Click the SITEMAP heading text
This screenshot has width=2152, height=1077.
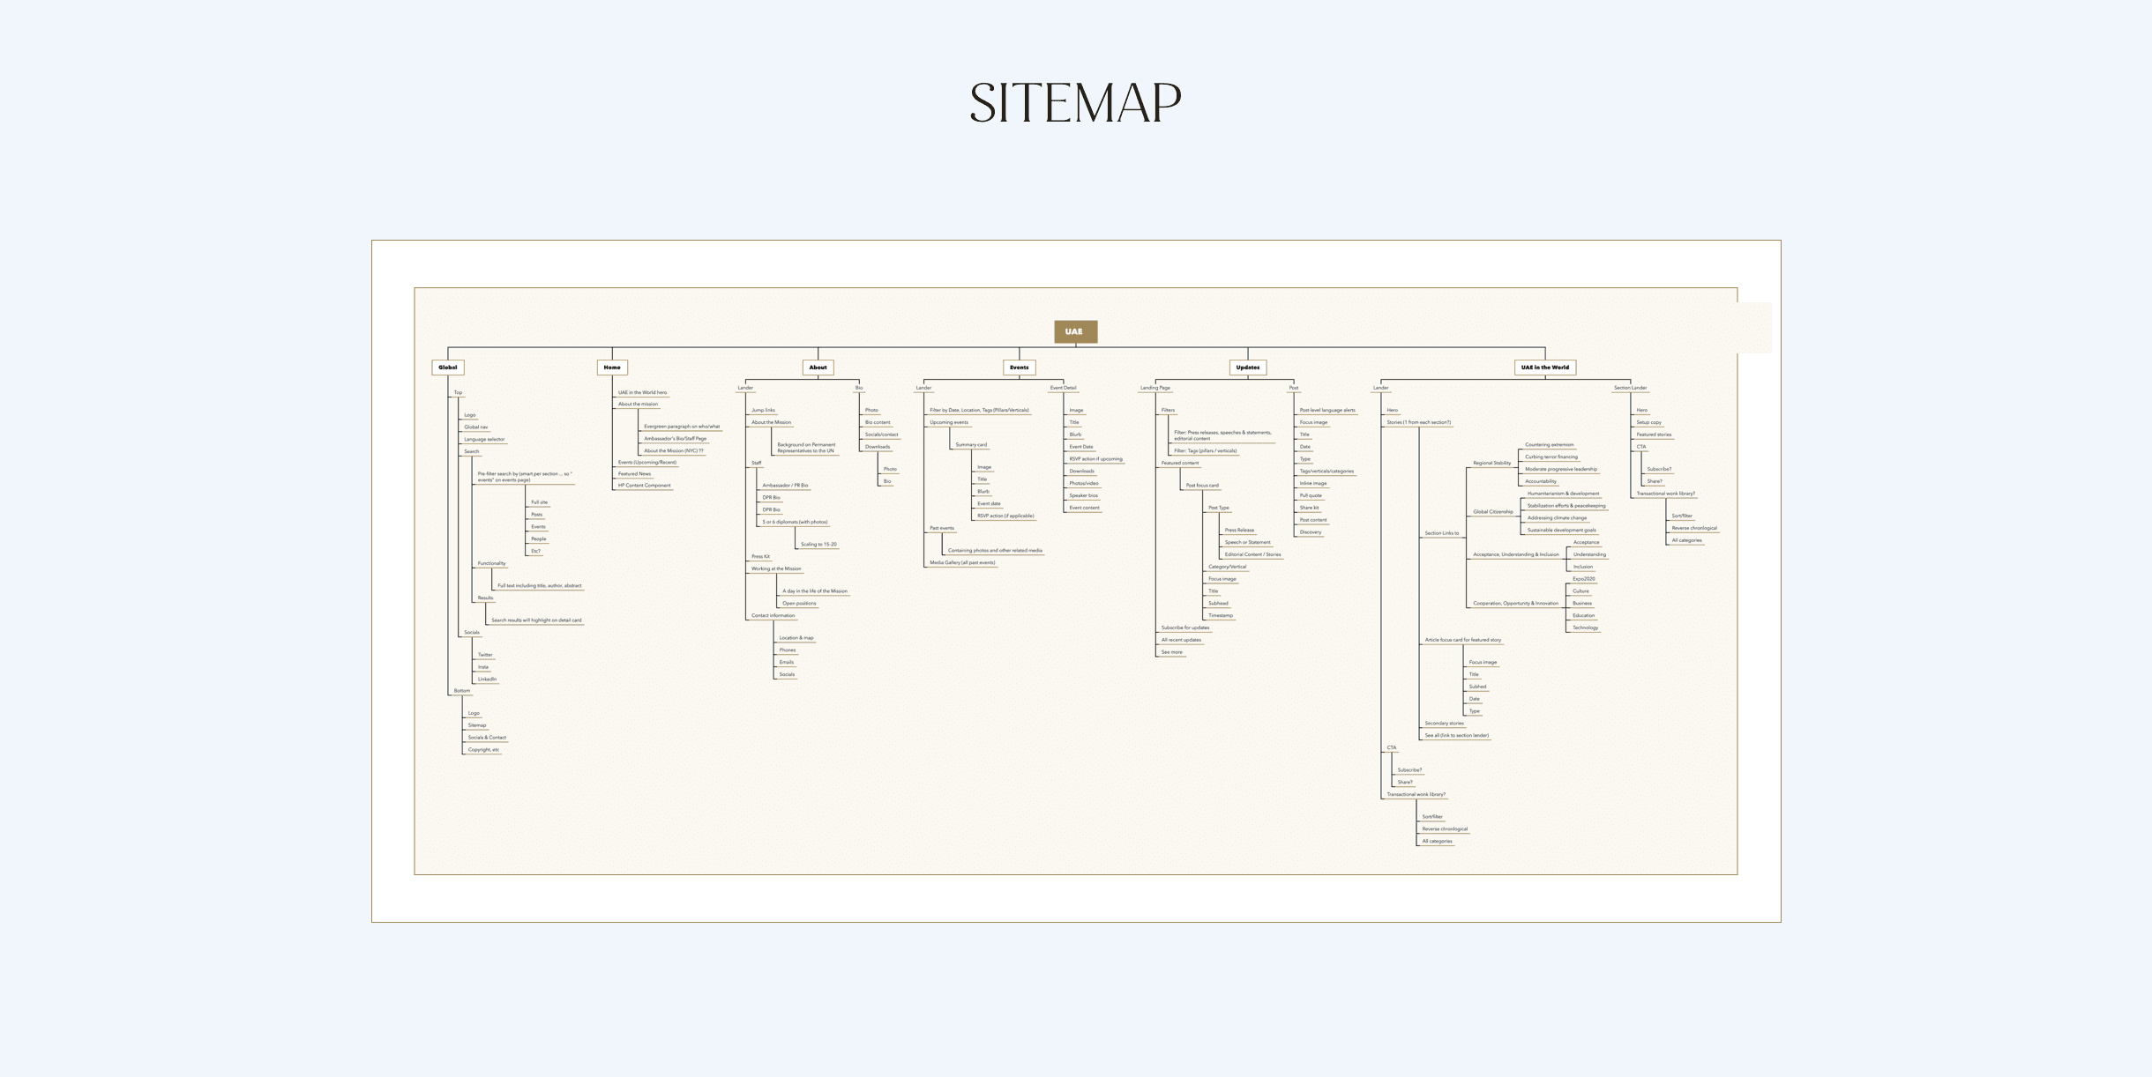pyautogui.click(x=1075, y=103)
